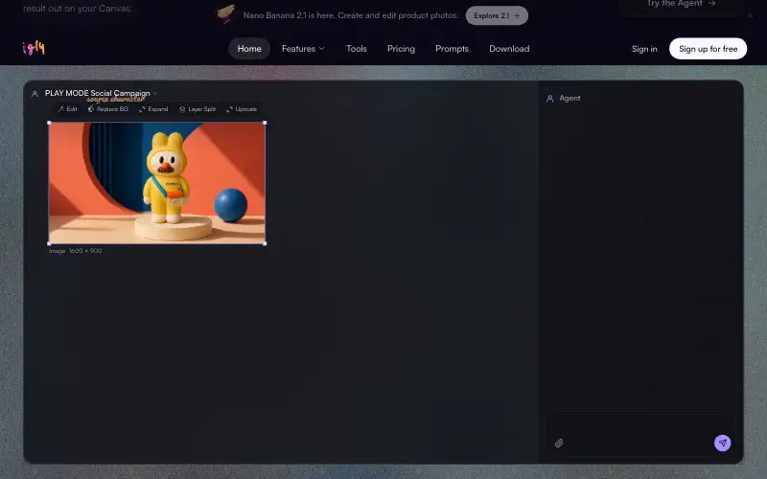Click the Image 1600 × 900 size label
Image resolution: width=767 pixels, height=479 pixels.
pos(76,251)
